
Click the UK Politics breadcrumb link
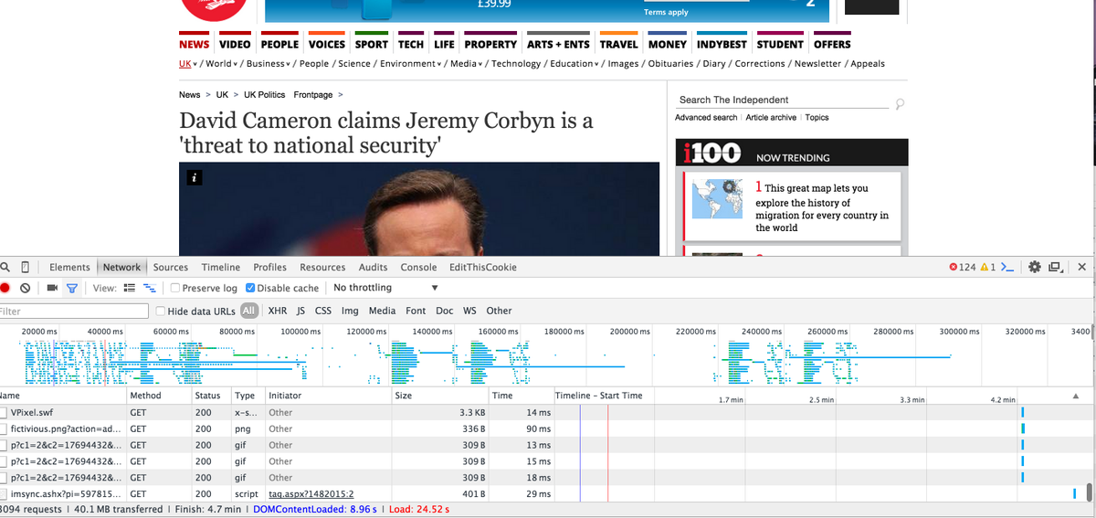click(264, 95)
